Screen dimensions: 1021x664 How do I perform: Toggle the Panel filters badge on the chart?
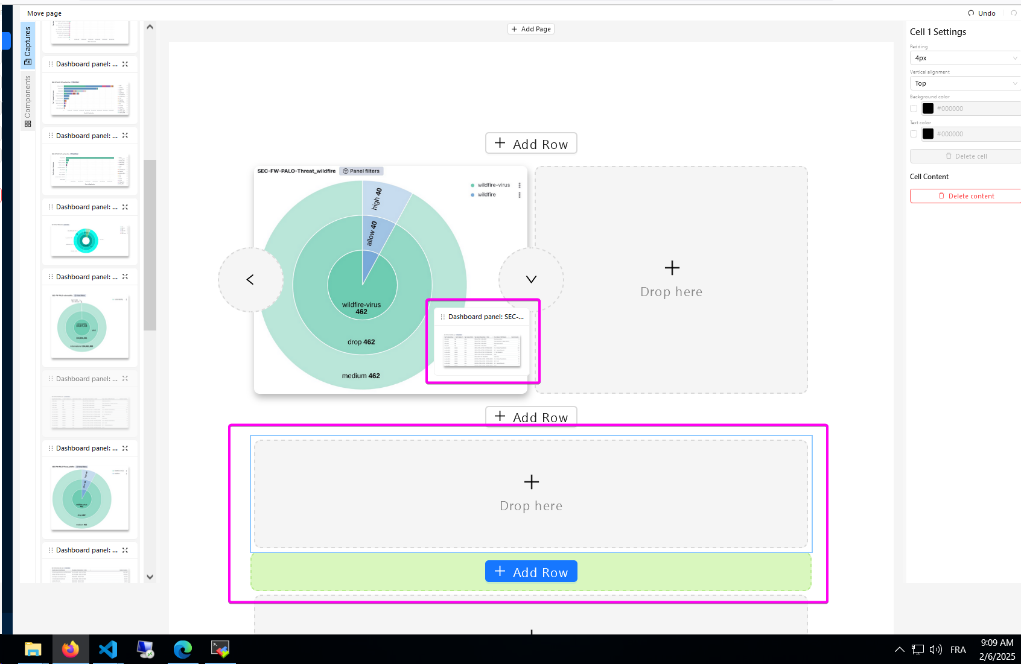click(361, 171)
